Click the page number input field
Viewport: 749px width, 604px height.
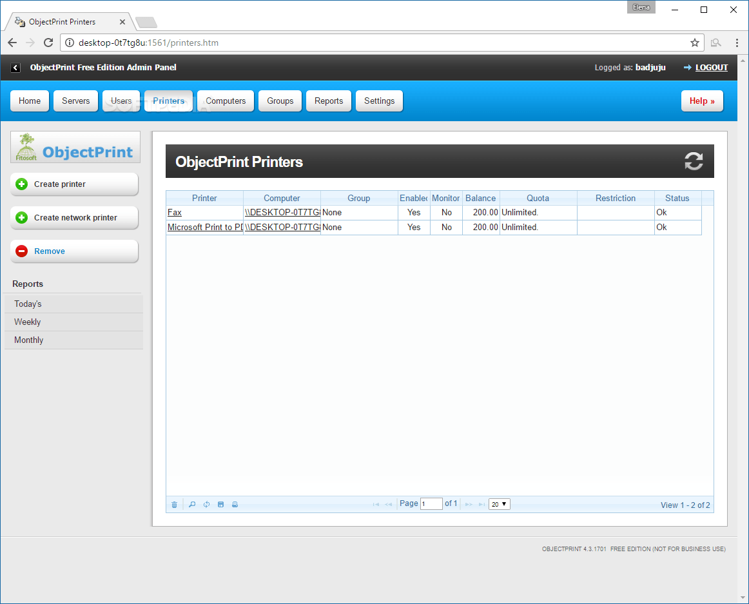click(431, 504)
